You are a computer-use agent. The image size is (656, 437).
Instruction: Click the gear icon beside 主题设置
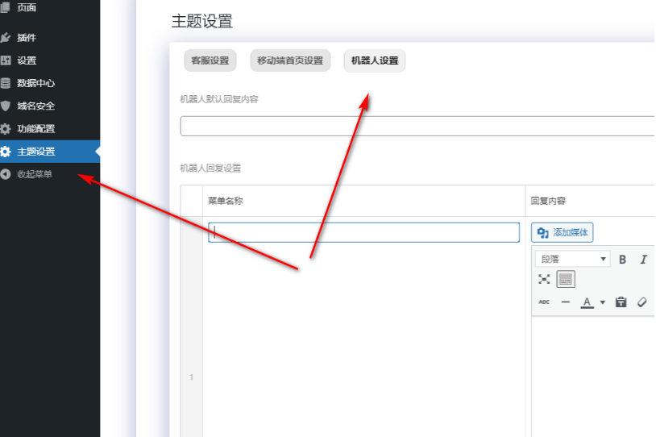pos(6,152)
